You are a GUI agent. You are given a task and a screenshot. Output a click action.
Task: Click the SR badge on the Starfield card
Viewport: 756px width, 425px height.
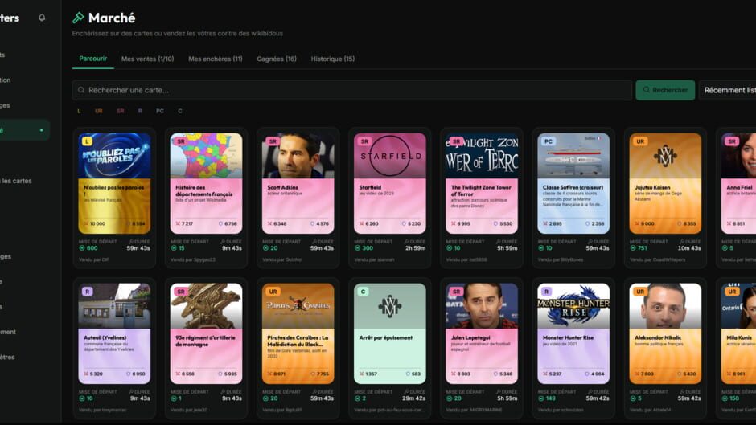[364, 141]
